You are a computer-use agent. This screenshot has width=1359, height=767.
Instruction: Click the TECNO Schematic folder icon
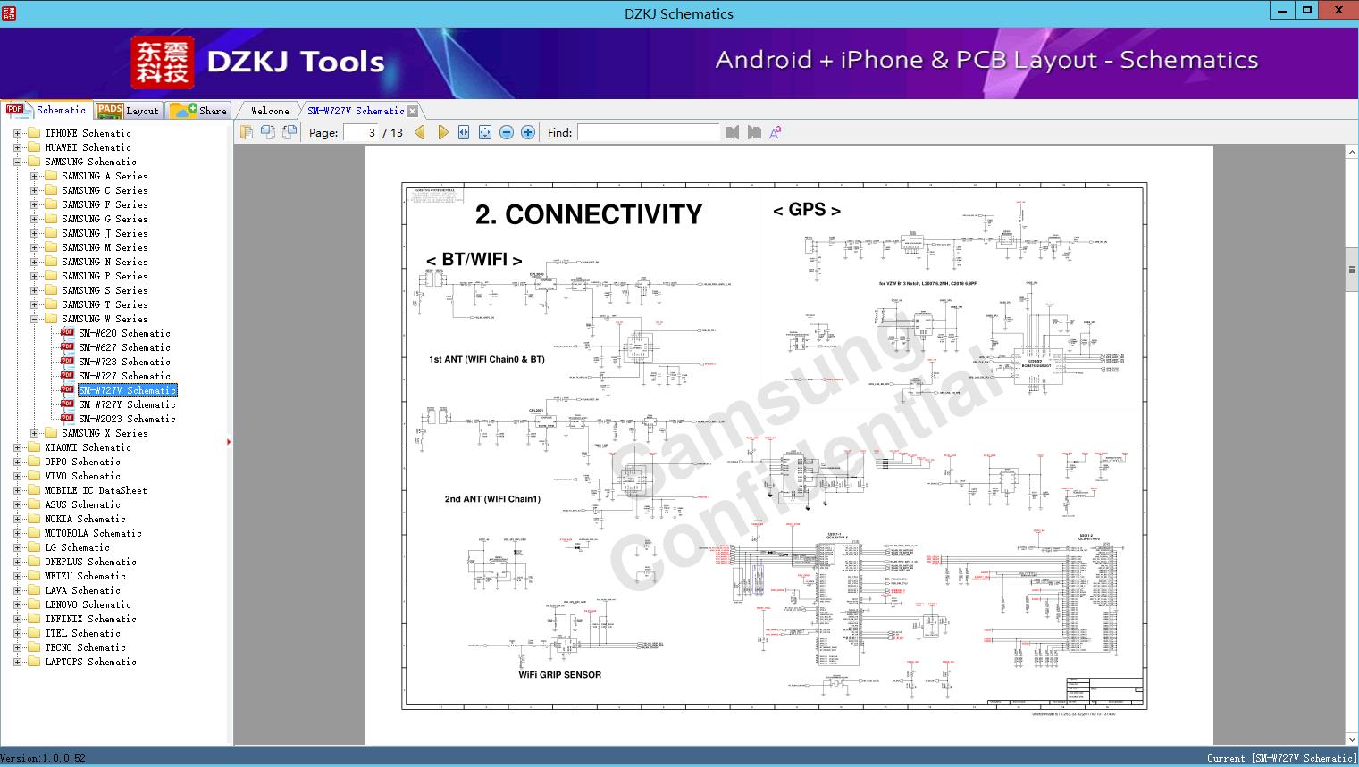[x=34, y=647]
